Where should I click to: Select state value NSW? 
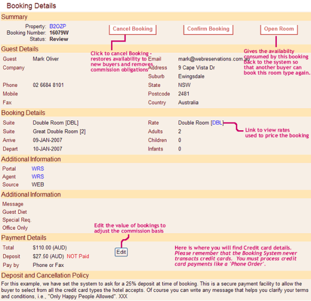[x=184, y=85]
